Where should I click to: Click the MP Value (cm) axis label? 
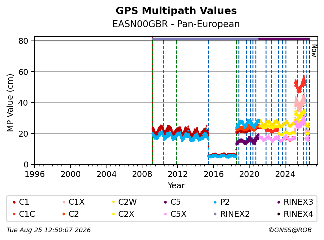(x=10, y=103)
